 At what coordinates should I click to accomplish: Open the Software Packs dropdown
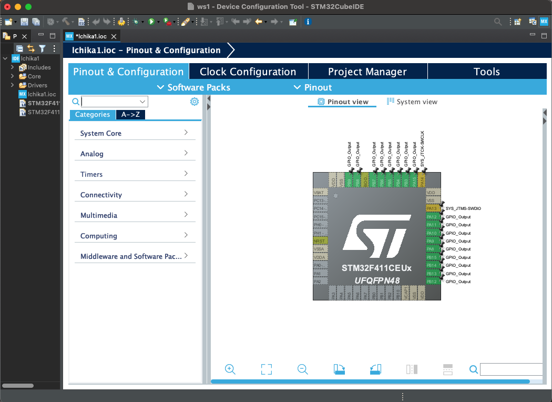tap(193, 87)
